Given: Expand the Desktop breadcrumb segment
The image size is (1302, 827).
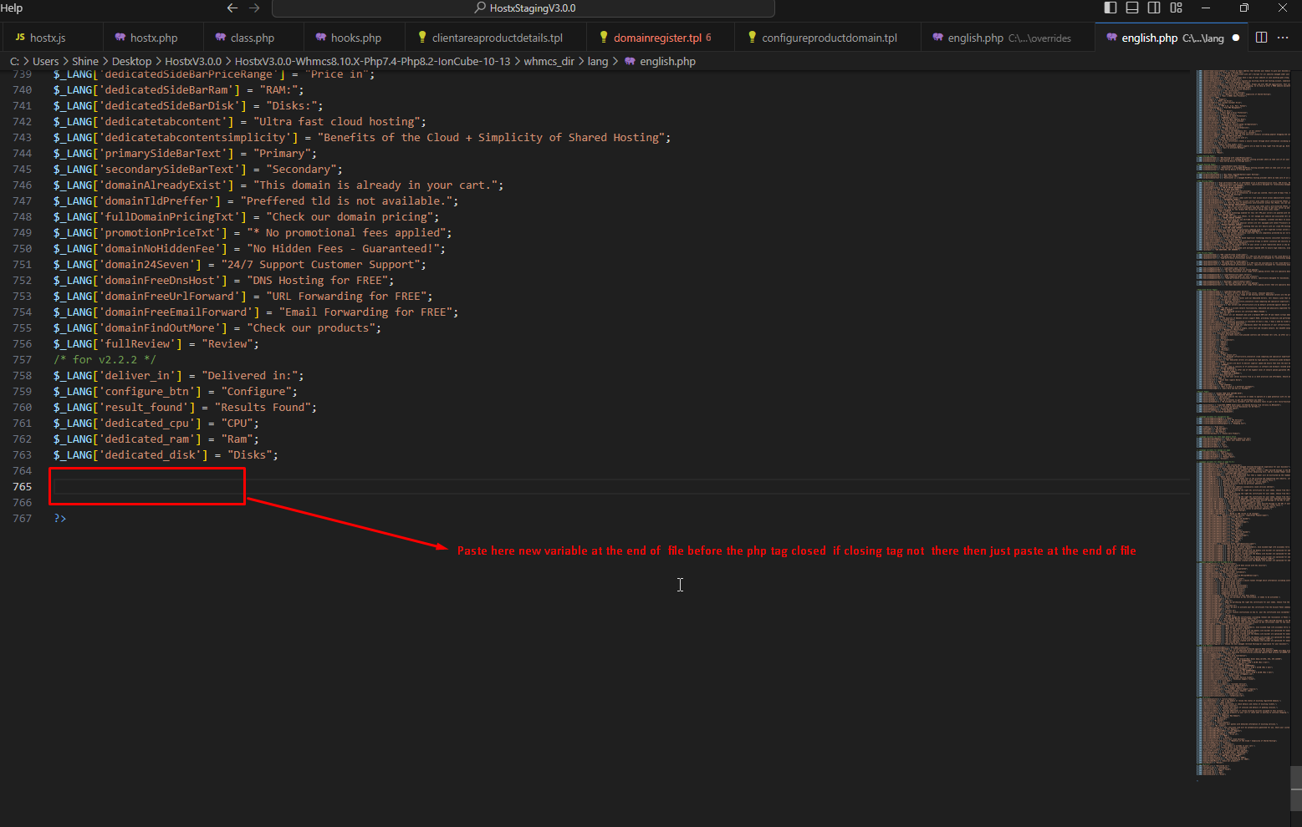Looking at the screenshot, I should 131,61.
